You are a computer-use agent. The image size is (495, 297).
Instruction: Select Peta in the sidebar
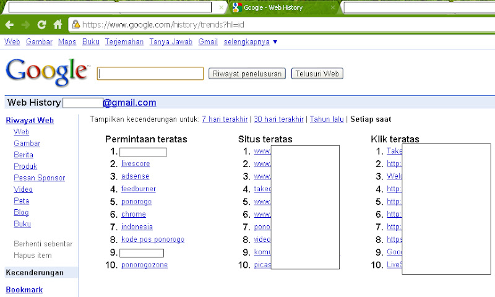22,200
